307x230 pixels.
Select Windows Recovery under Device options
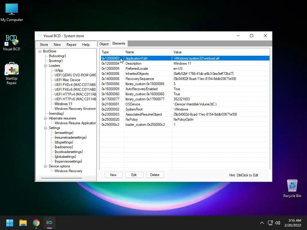(68, 171)
